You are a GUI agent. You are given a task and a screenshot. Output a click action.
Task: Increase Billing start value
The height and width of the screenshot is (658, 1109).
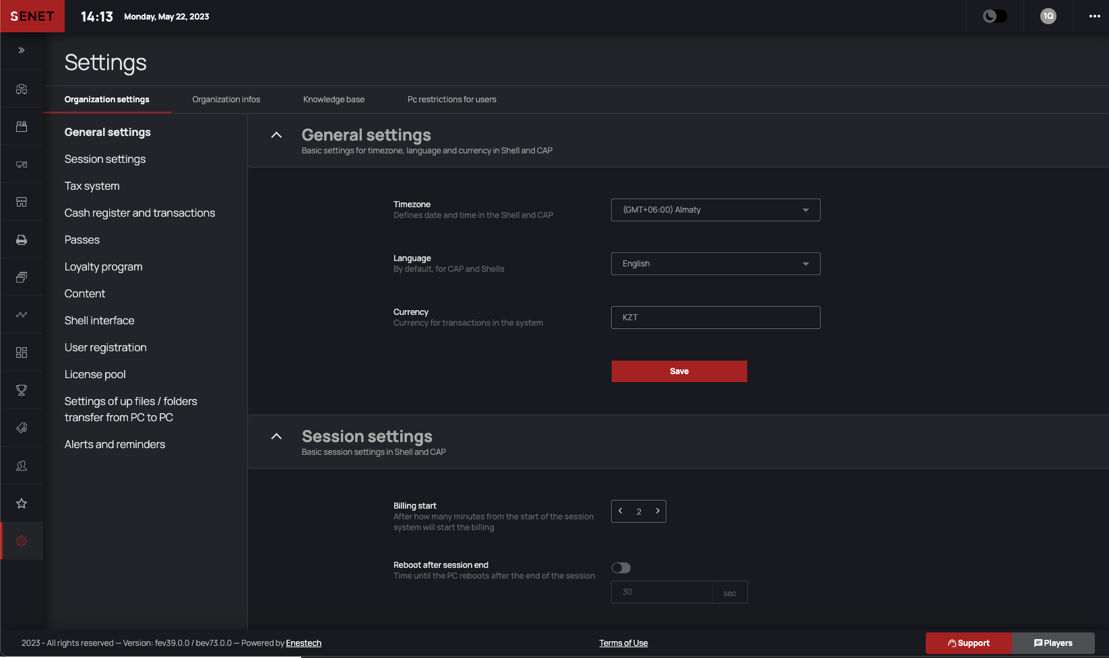pos(658,511)
